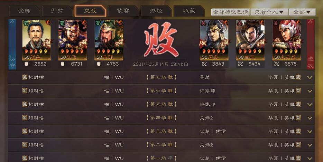Click crossed swords icon beside 6878
Image resolution: width=323 pixels, height=162 pixels.
click(x=276, y=64)
